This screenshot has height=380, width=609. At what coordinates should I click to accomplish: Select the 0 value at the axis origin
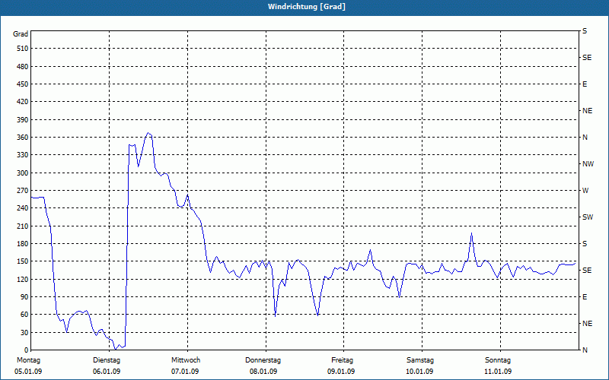(x=27, y=350)
